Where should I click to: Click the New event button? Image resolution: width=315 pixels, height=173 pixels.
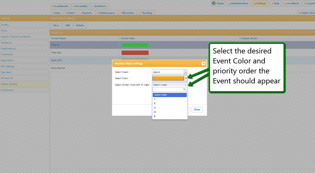point(56,25)
